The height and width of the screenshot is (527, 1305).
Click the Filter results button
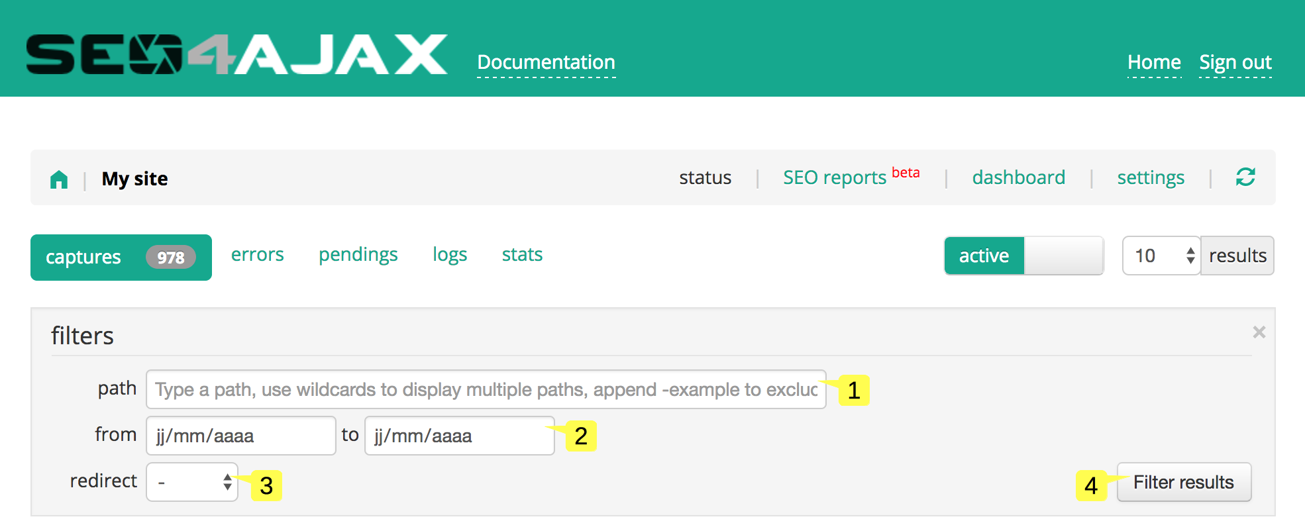point(1184,482)
